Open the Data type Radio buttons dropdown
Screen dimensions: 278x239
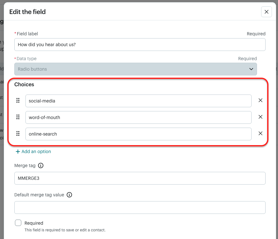(136, 69)
